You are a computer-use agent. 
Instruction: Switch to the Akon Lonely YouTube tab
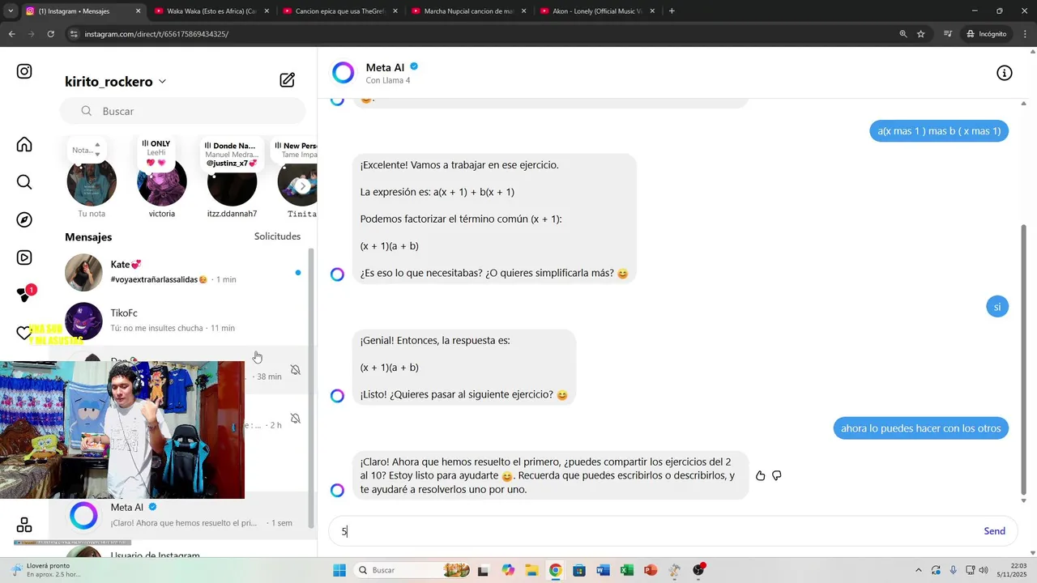click(x=597, y=11)
